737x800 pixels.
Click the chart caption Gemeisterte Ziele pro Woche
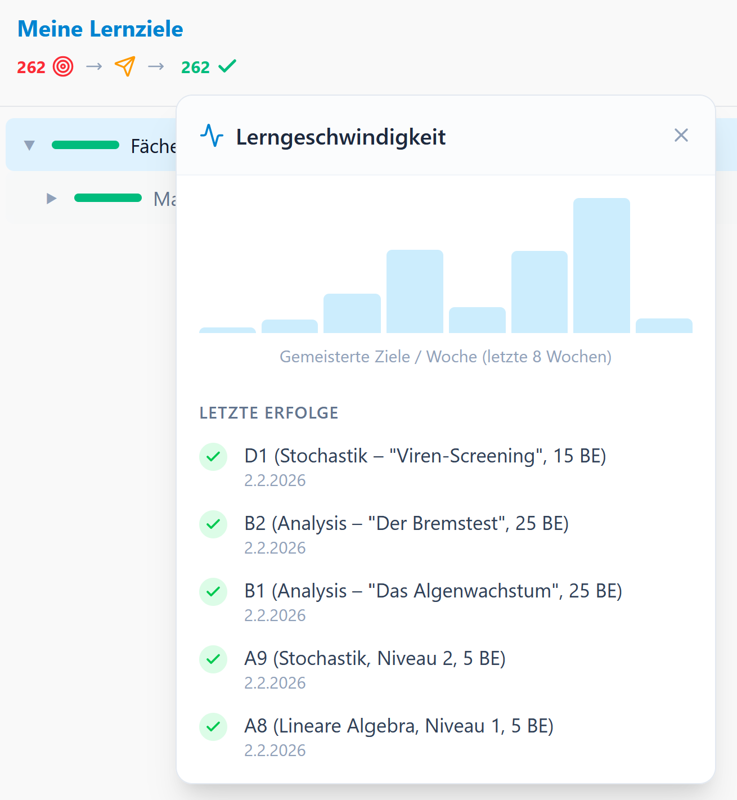coord(446,357)
